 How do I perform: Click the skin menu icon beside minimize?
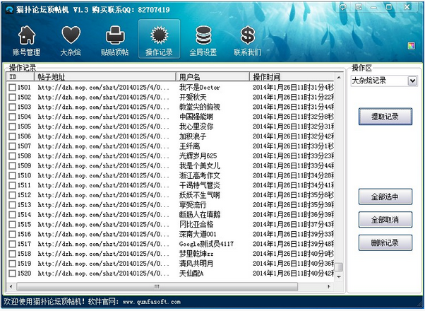coord(359,7)
